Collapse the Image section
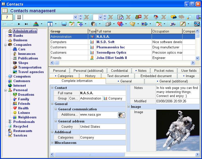 tap(129, 107)
